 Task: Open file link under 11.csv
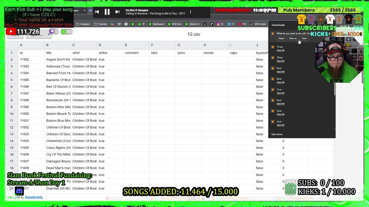(x=280, y=50)
